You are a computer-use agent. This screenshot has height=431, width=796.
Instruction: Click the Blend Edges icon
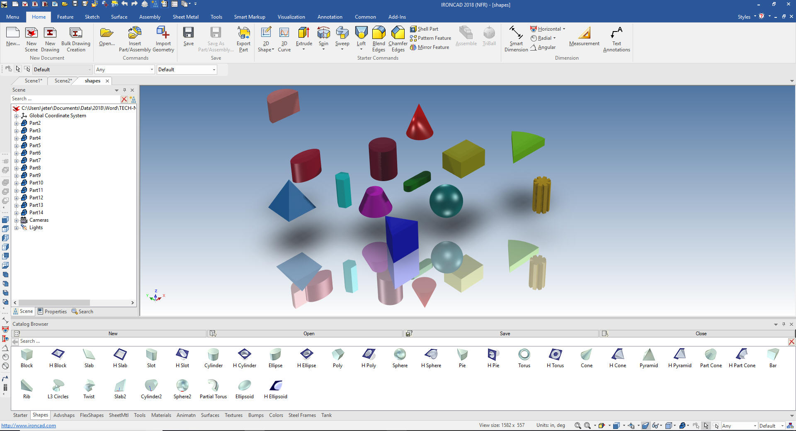coord(379,33)
